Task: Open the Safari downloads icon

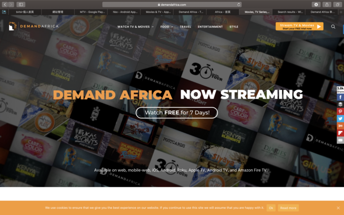Action: point(316,4)
